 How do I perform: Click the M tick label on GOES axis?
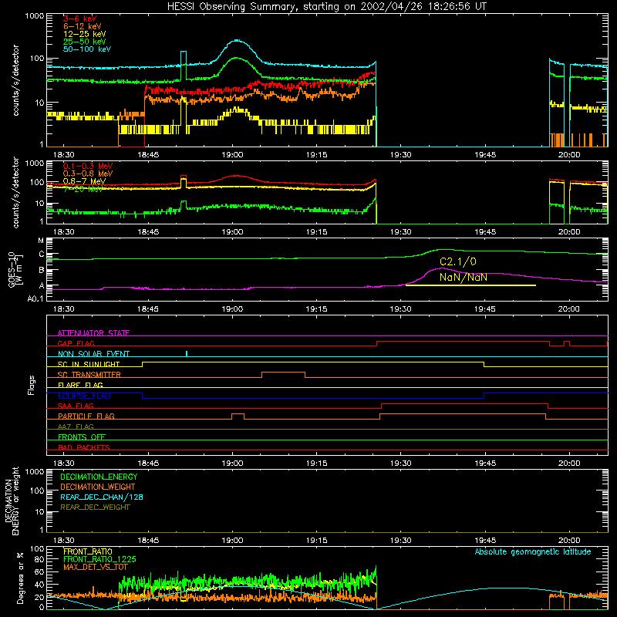click(x=41, y=241)
